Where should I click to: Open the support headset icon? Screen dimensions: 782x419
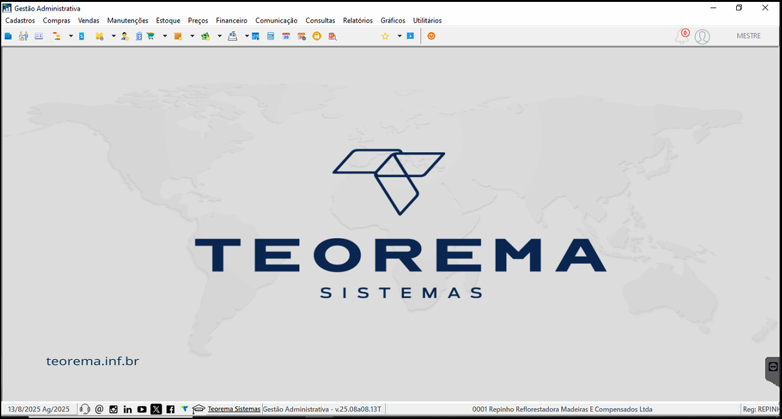[85, 409]
